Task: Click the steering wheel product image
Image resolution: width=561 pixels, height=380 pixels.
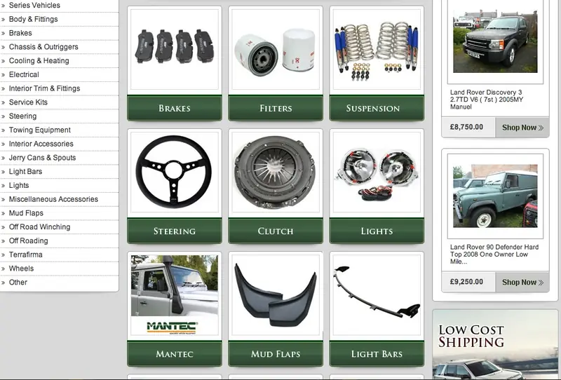Action: (x=175, y=172)
